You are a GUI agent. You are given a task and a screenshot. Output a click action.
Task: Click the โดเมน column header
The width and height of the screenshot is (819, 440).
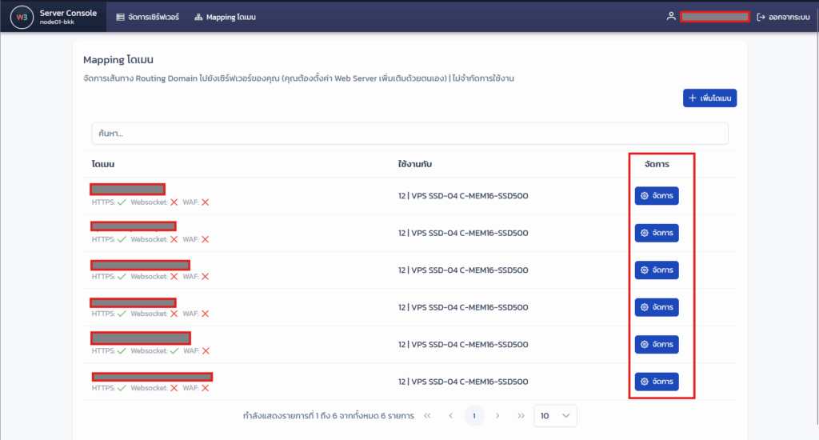(x=103, y=164)
